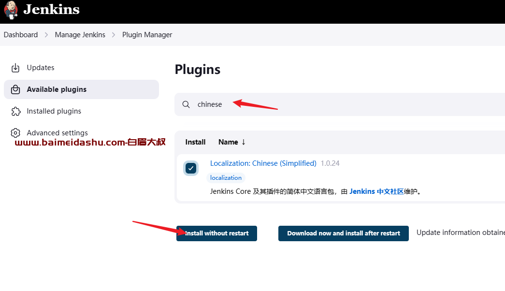Open Plugin Manager breadcrumb
The image size is (505, 291).
pos(147,35)
